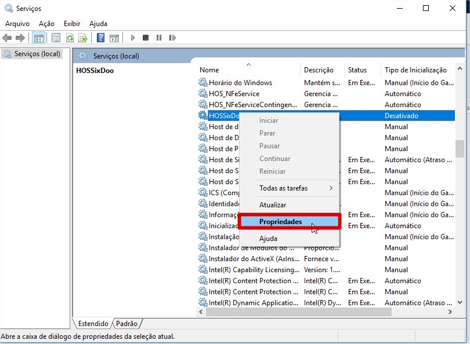
Task: Click the vertical scrollbar thumb
Action: pyautogui.click(x=460, y=149)
